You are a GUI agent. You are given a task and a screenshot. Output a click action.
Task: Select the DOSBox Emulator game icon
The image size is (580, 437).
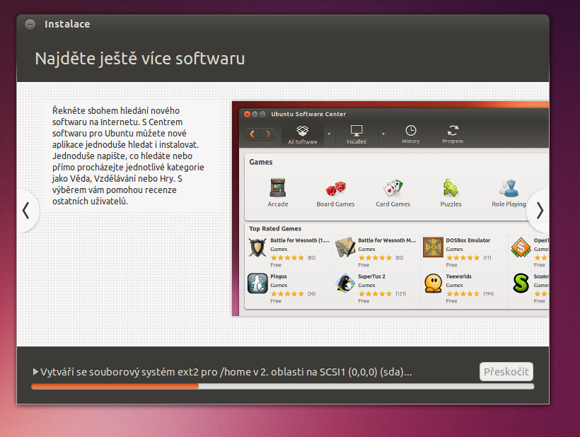[x=433, y=248]
